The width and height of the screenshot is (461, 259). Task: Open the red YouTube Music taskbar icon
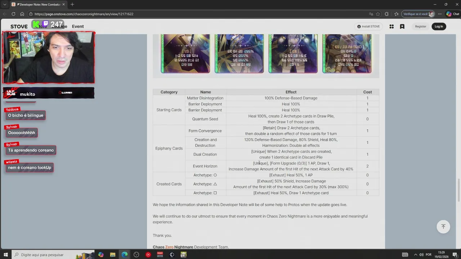coord(148,255)
